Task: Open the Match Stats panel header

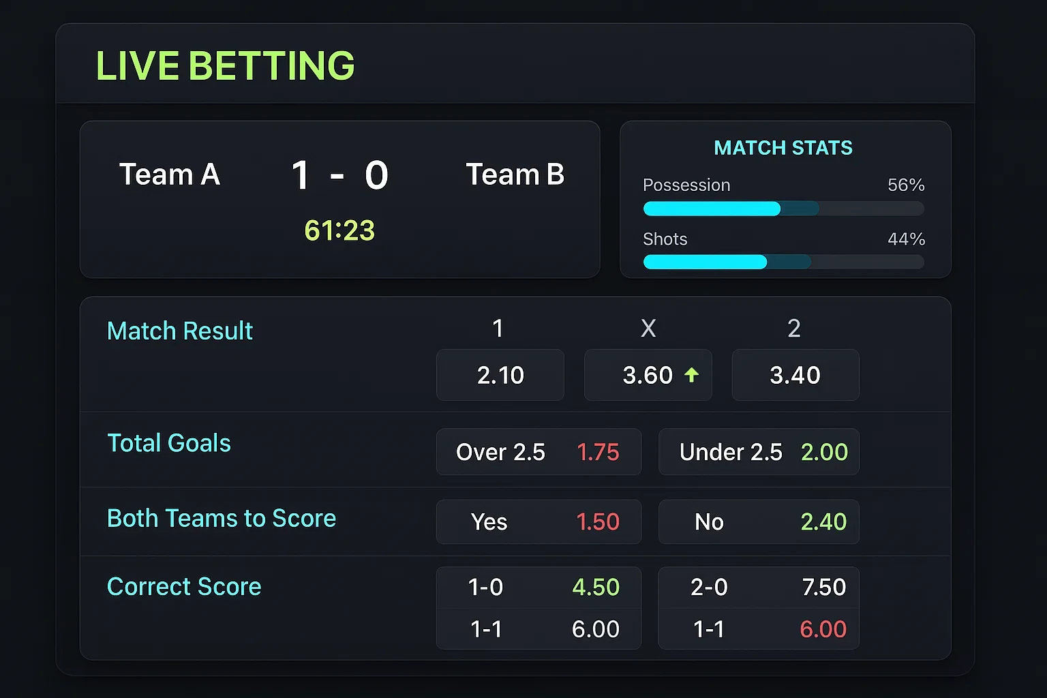Action: click(x=783, y=148)
